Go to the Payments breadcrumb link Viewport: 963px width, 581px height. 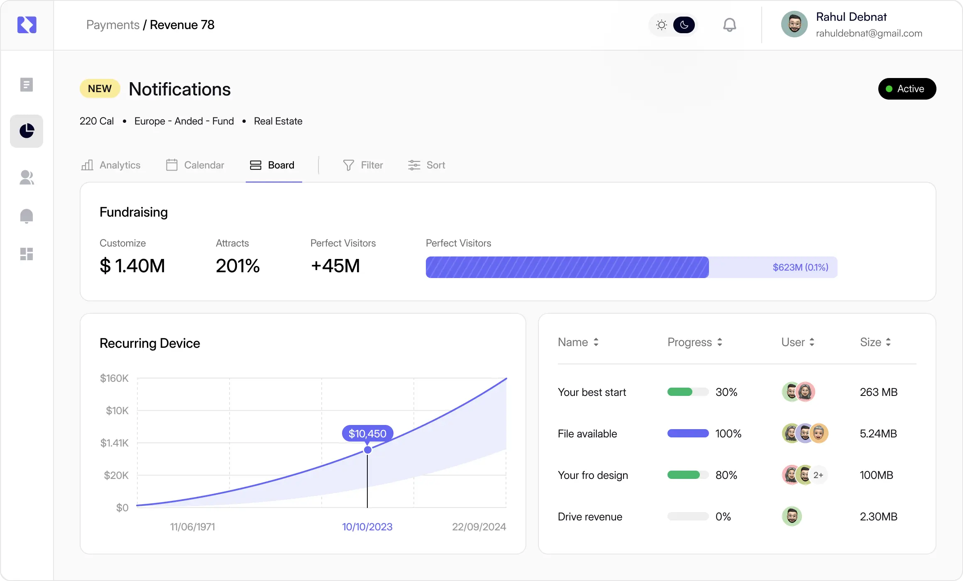[112, 25]
